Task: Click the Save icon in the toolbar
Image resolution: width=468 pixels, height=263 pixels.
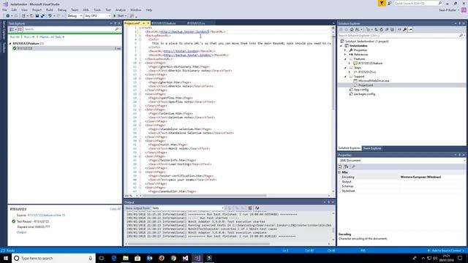Action: 37,16
